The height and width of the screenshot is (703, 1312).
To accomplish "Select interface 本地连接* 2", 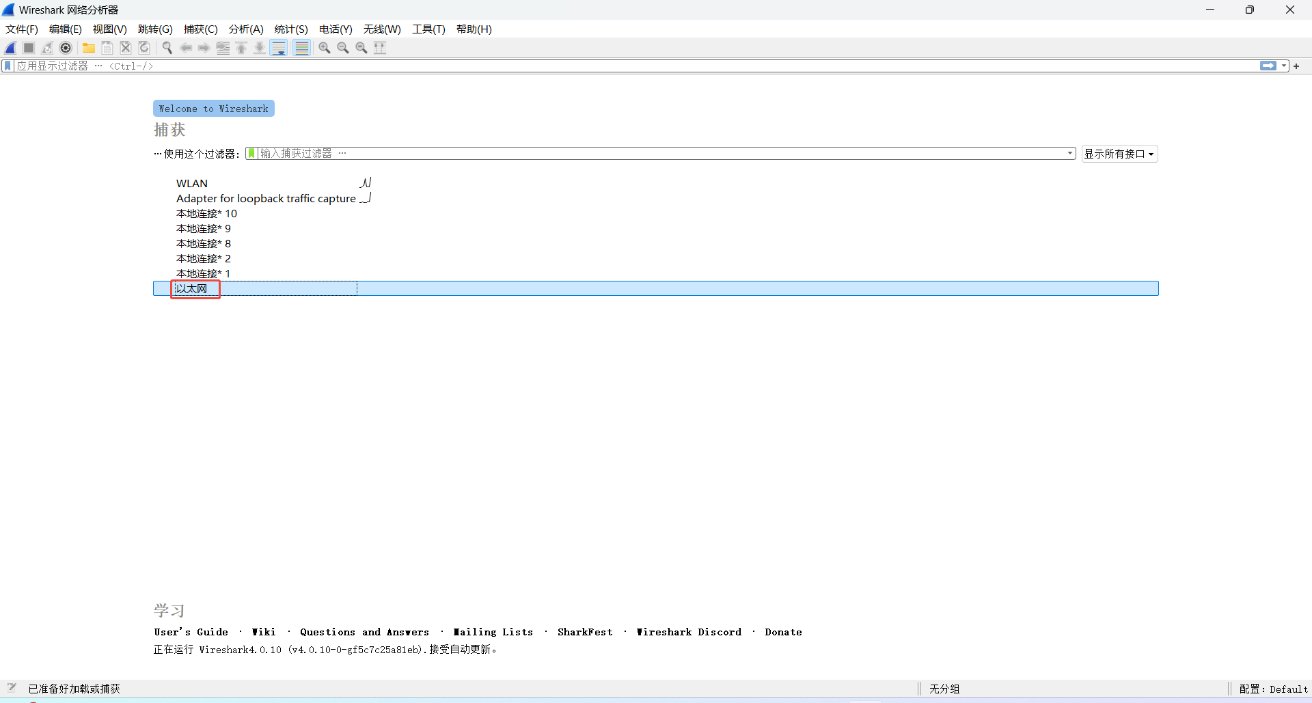I will (x=204, y=258).
